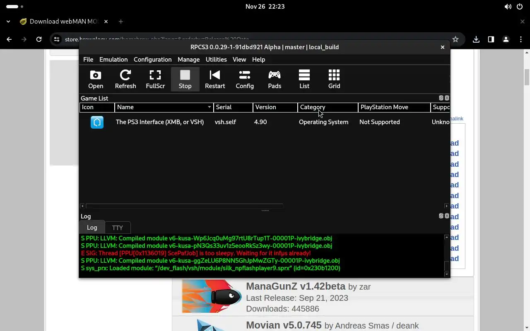Screen dimensions: 530x331
Task: Open the Emulation menu
Action: point(113,60)
